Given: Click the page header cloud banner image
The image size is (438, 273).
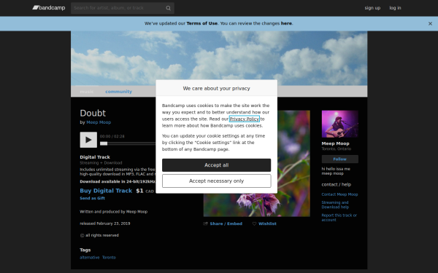Looking at the screenshot, I should click(219, 58).
